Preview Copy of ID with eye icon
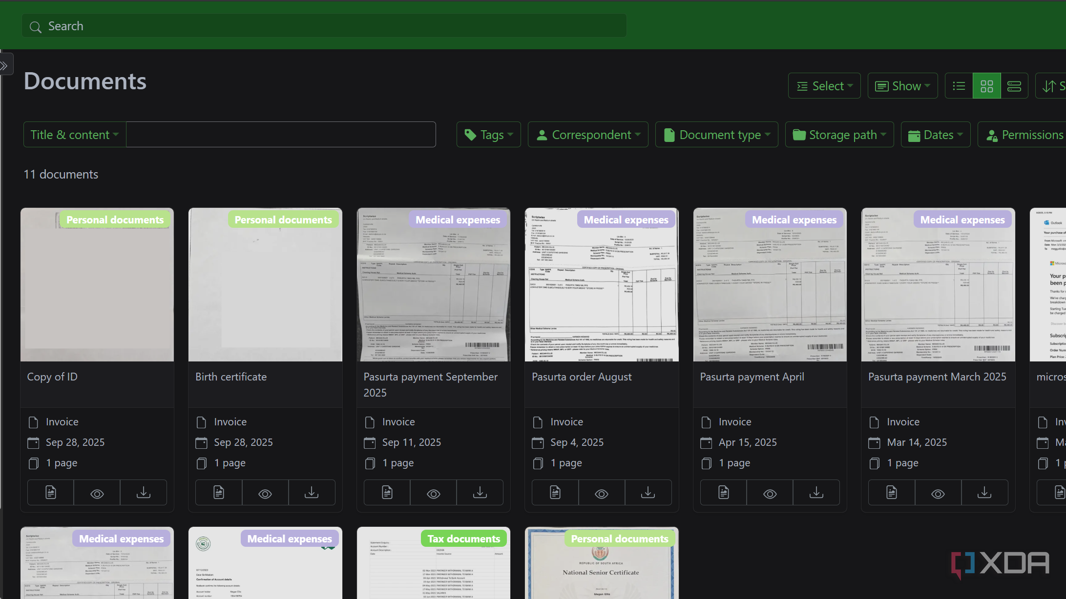Image resolution: width=1066 pixels, height=599 pixels. [x=97, y=493]
